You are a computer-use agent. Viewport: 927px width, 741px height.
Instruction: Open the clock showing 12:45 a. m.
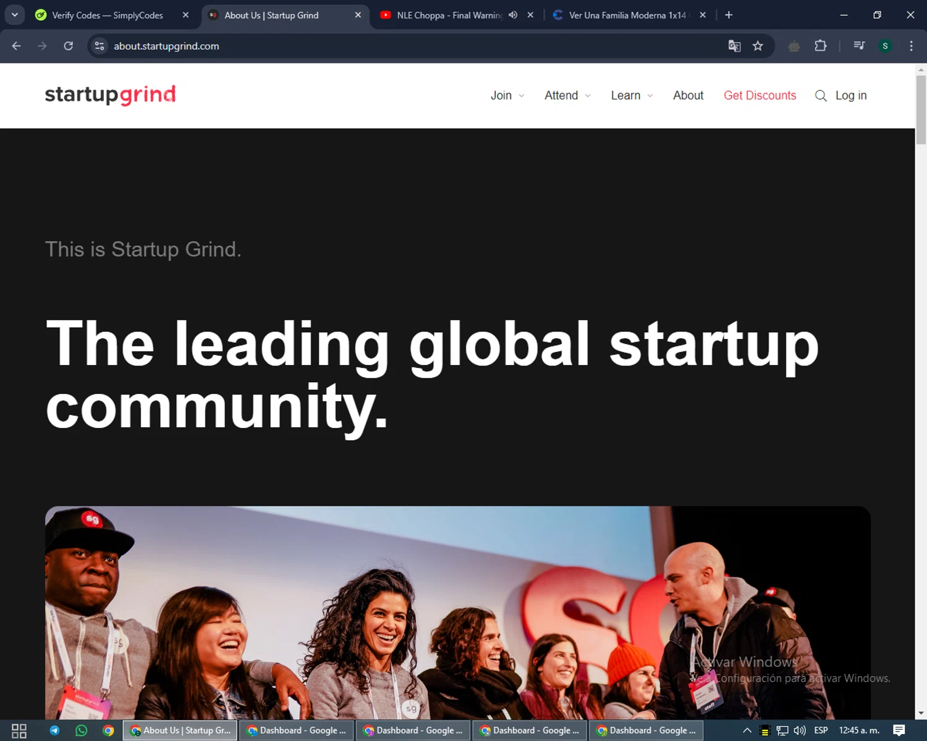coord(859,731)
